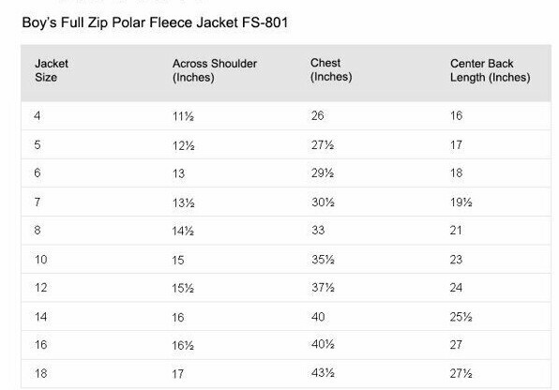Select the 27½ back length for size 18
The width and height of the screenshot is (559, 390).
pos(461,373)
